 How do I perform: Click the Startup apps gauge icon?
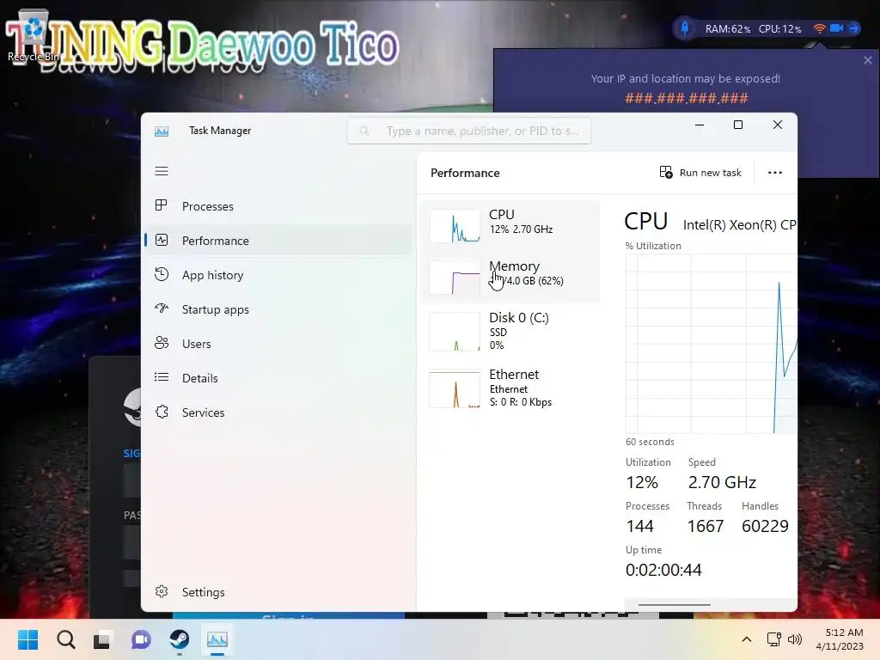pyautogui.click(x=162, y=309)
